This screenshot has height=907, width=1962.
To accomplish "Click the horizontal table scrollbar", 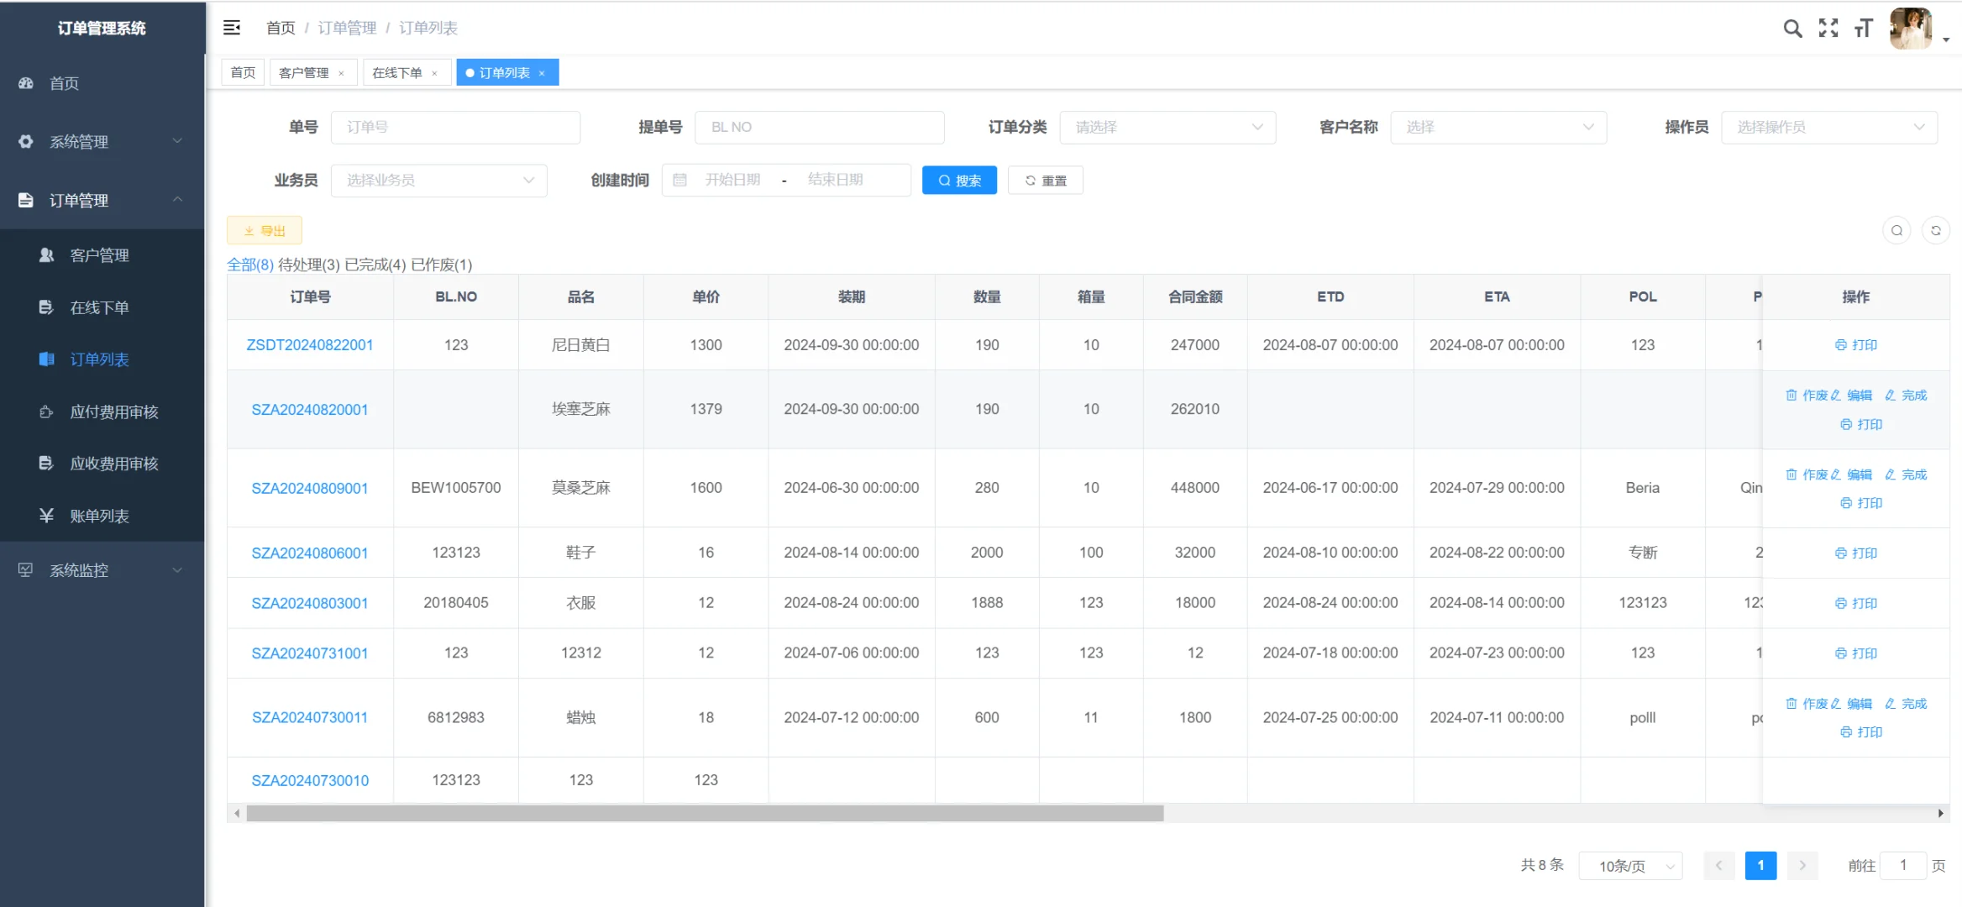I will 704,813.
